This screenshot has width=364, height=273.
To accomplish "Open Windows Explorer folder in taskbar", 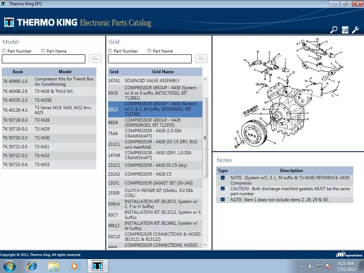I will click(54, 266).
